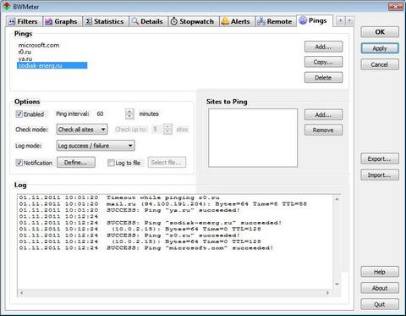
Task: Click the Remote network icon
Action: (x=261, y=21)
